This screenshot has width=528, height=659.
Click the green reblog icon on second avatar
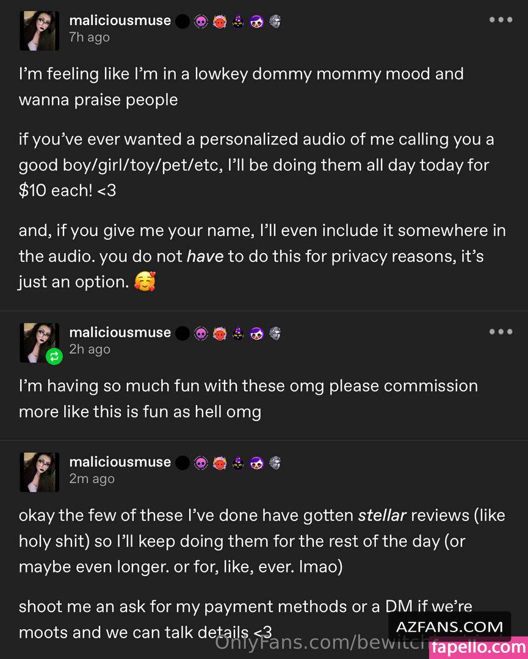(54, 356)
